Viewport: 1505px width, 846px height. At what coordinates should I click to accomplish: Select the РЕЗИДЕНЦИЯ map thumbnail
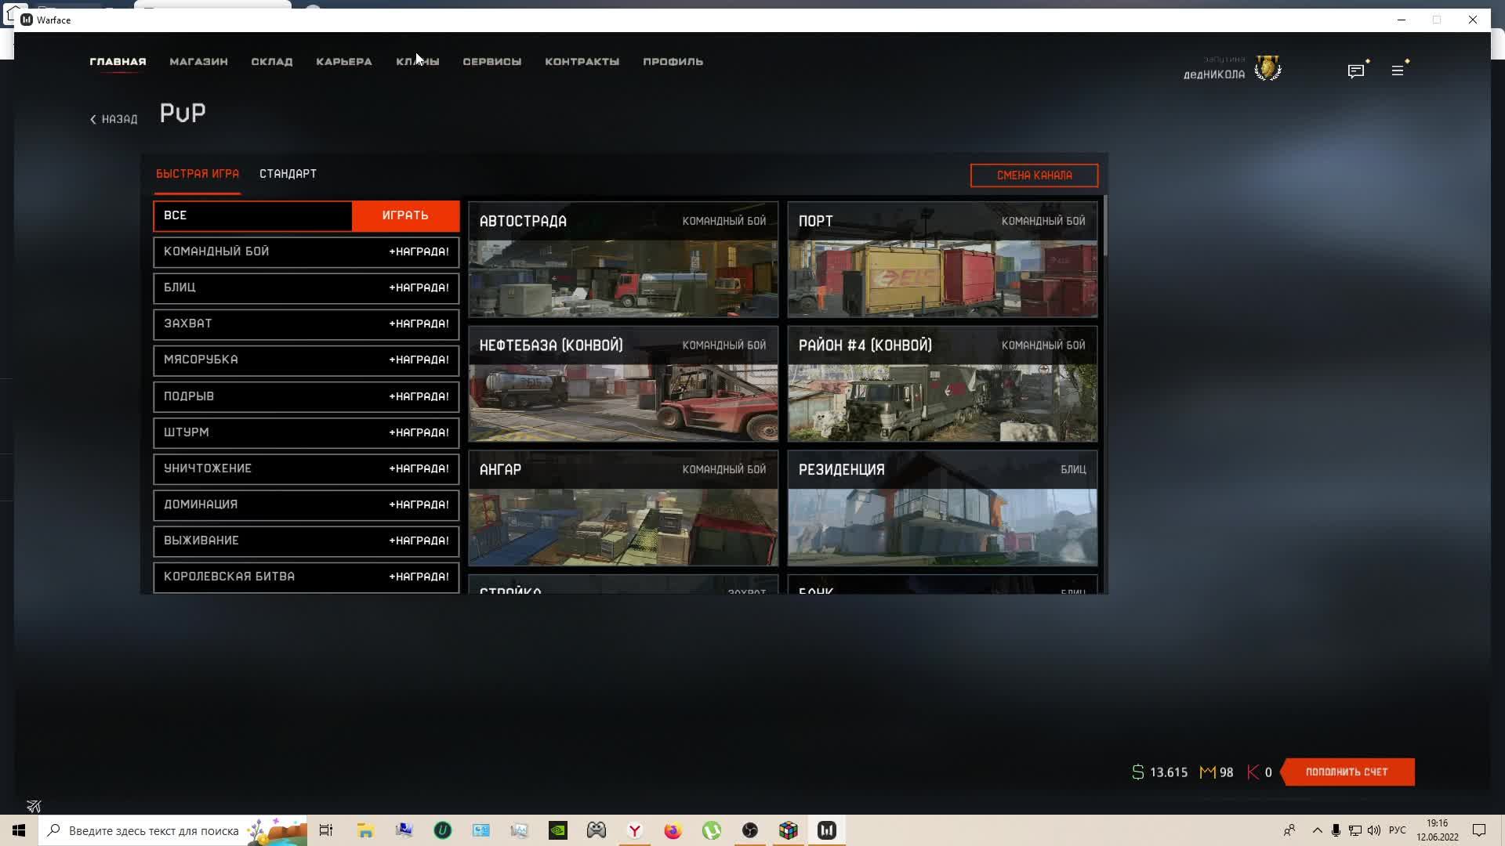point(942,508)
